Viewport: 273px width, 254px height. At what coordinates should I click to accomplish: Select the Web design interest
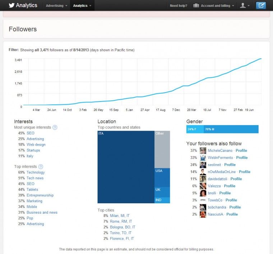[x=36, y=145]
